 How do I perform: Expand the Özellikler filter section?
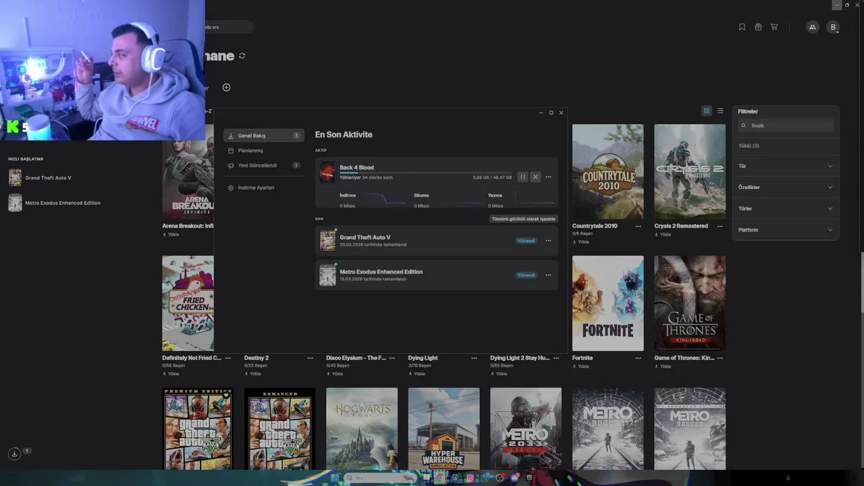[786, 187]
